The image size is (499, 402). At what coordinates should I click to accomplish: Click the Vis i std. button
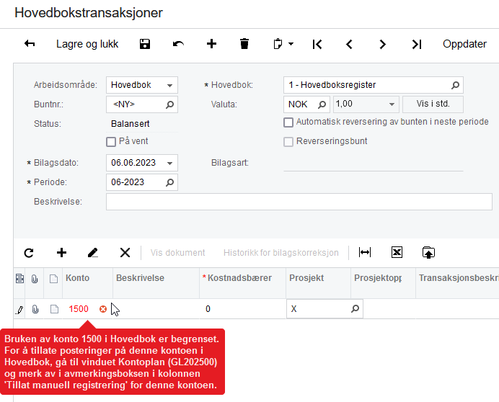coord(433,104)
